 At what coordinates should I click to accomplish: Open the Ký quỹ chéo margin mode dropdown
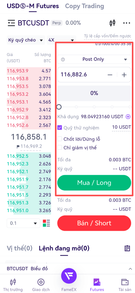click(x=26, y=40)
